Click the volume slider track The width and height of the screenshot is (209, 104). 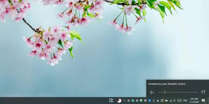[178, 92]
